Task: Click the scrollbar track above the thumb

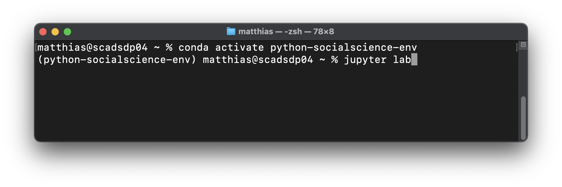Action: pos(523,73)
